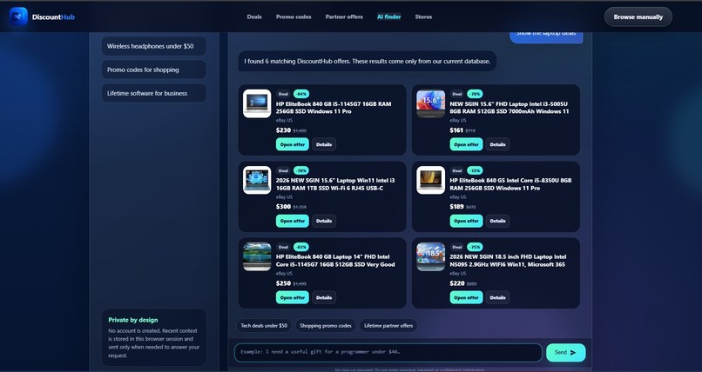View Details for HP EliteBook 840 G8 512GB

tap(324, 297)
